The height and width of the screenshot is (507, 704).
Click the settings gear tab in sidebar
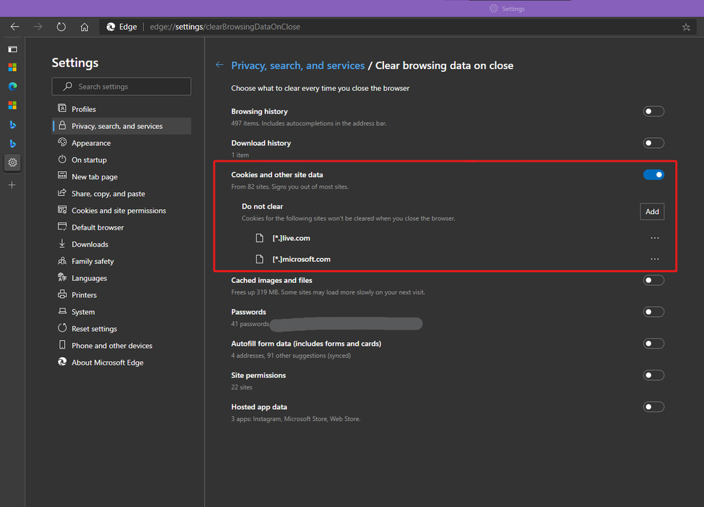coord(12,162)
